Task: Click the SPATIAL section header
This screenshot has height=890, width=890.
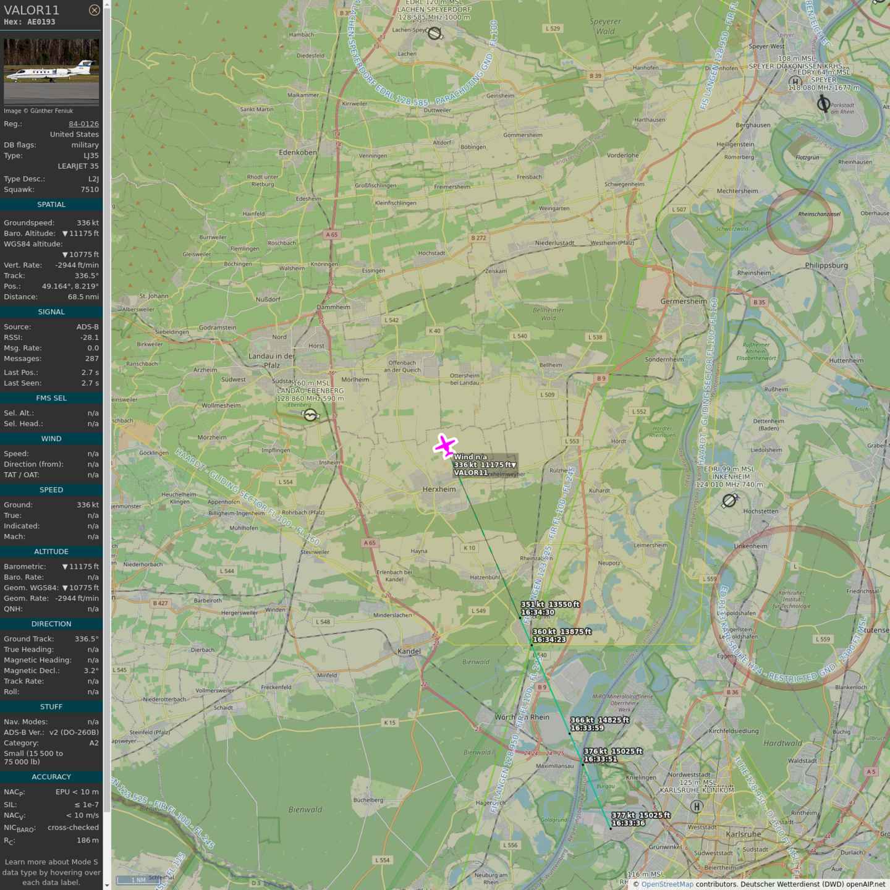Action: [x=51, y=205]
